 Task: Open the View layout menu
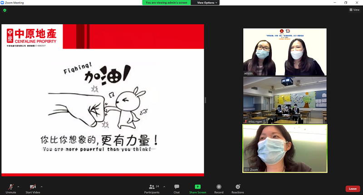coord(354,10)
